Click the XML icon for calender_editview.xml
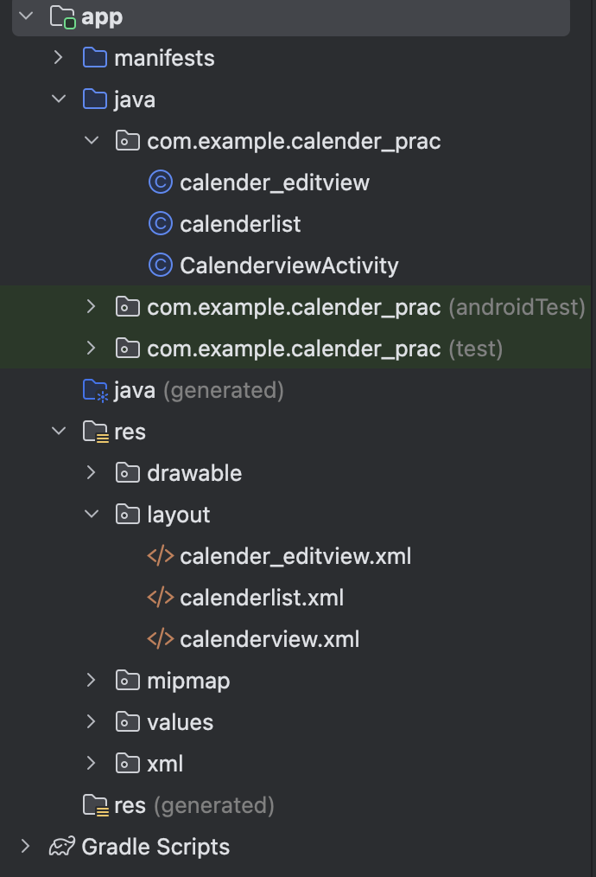Viewport: 596px width, 877px height. click(161, 556)
